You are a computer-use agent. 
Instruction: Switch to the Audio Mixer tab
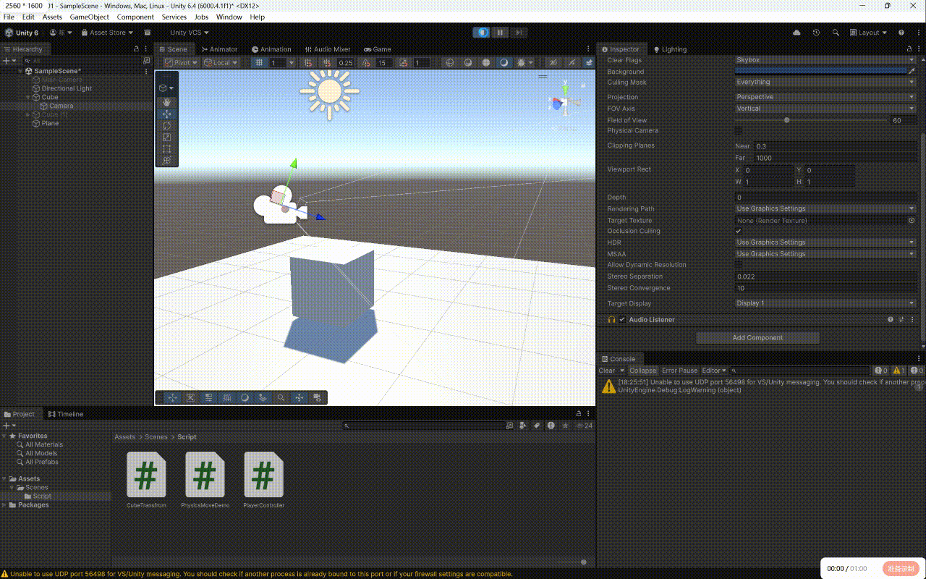(x=327, y=49)
